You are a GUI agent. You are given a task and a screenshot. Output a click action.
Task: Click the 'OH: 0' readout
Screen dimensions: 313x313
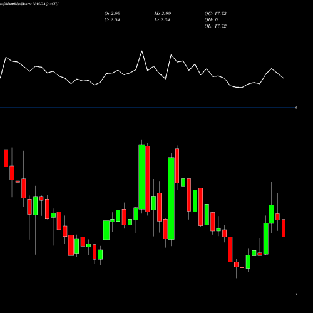click(211, 20)
